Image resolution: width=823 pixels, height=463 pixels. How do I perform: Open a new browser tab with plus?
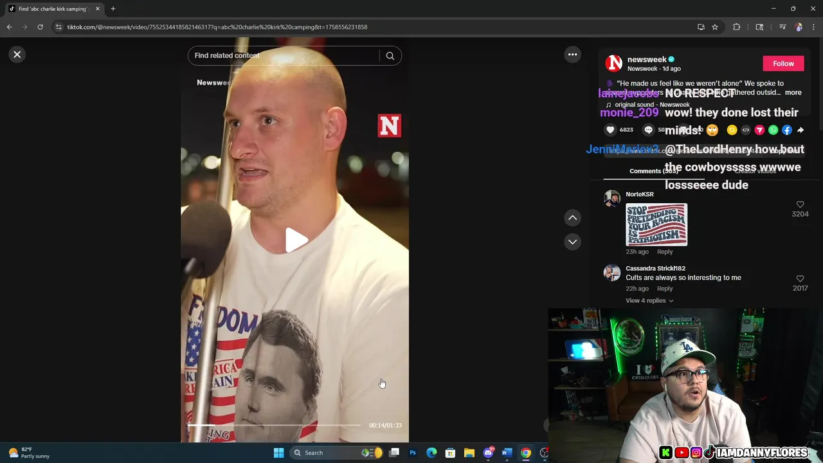point(113,9)
